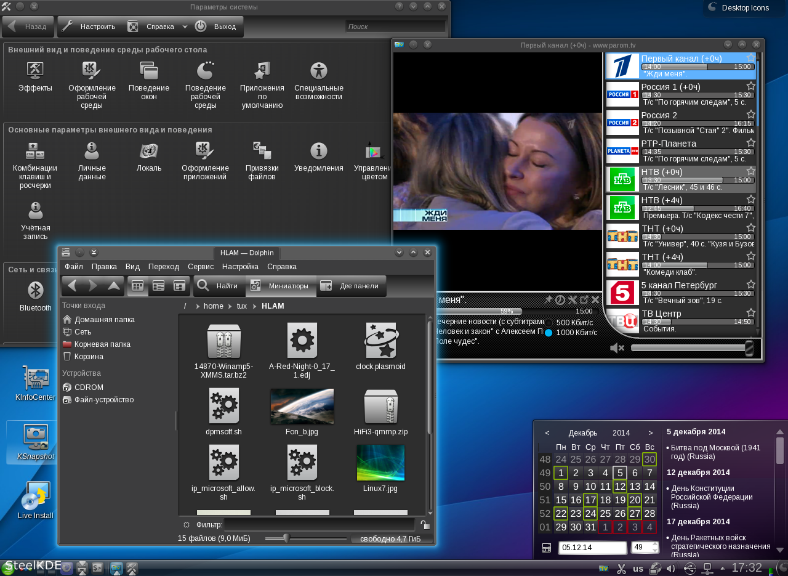Select the 500 Кбит/с bitrate option
Screen dimensions: 788x576
click(x=549, y=322)
